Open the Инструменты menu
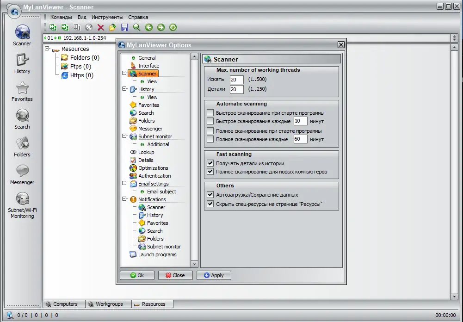The height and width of the screenshot is (322, 463). [107, 17]
